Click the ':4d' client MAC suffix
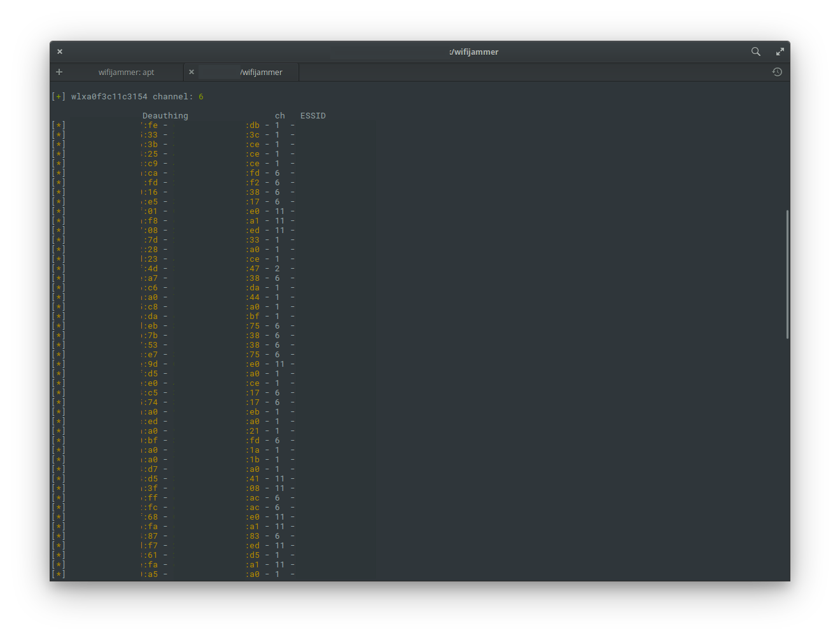This screenshot has height=640, width=840. [150, 269]
